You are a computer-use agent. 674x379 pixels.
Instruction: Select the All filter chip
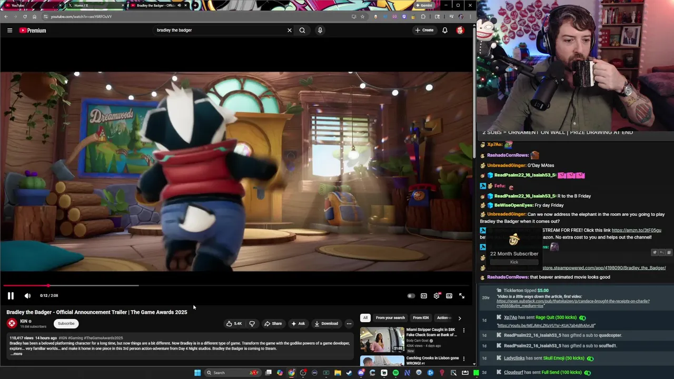(x=365, y=318)
